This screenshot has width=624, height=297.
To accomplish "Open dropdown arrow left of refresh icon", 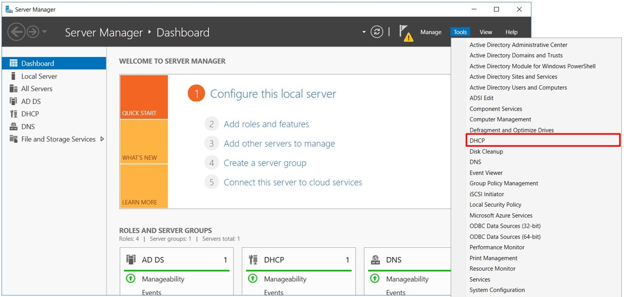I will (x=364, y=32).
